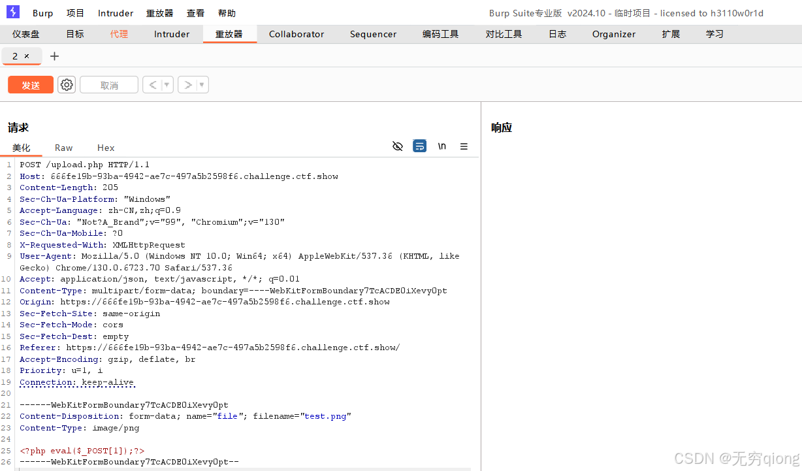
Task: Close Repeater tab 2 with the x
Action: click(27, 56)
